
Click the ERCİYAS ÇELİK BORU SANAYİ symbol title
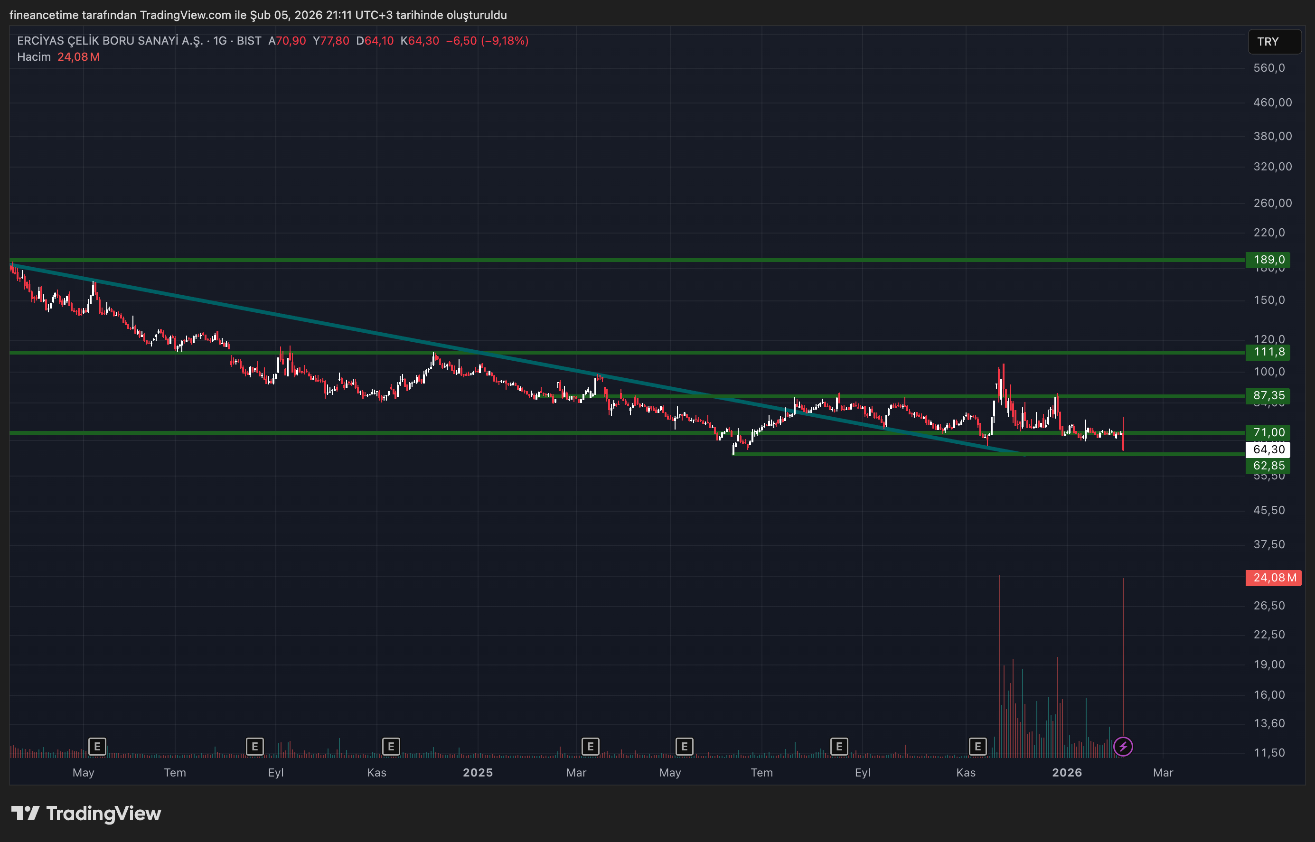(x=109, y=41)
